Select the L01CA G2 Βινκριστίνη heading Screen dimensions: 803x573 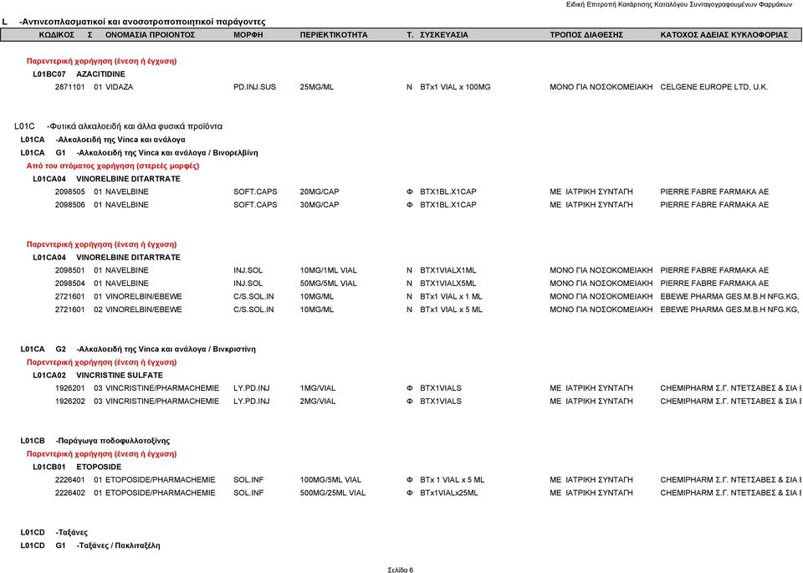138,349
